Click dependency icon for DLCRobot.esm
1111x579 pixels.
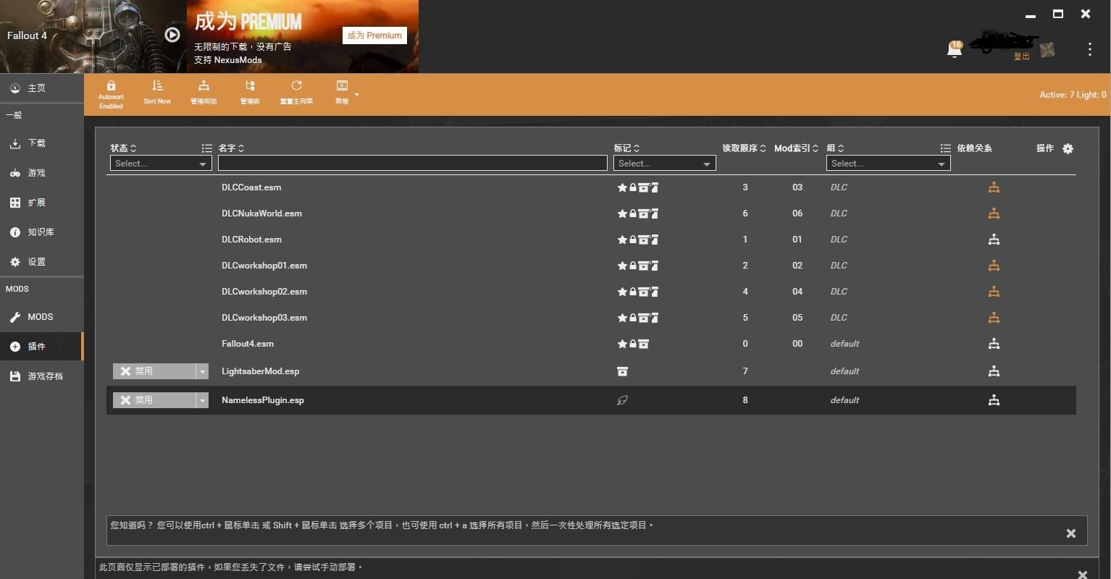994,240
